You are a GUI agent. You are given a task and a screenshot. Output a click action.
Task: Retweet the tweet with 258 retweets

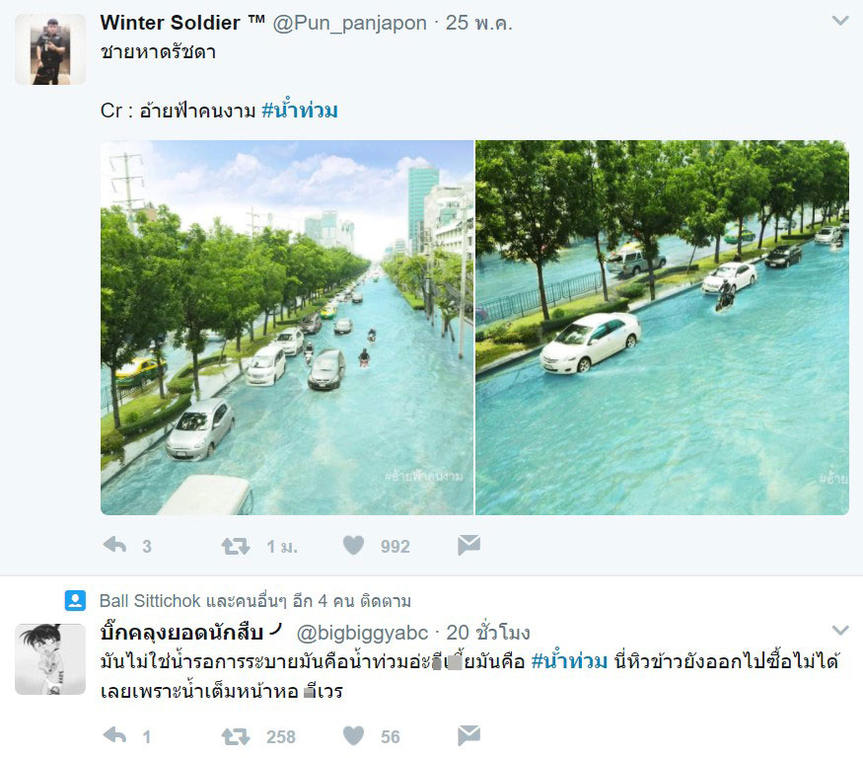236,736
